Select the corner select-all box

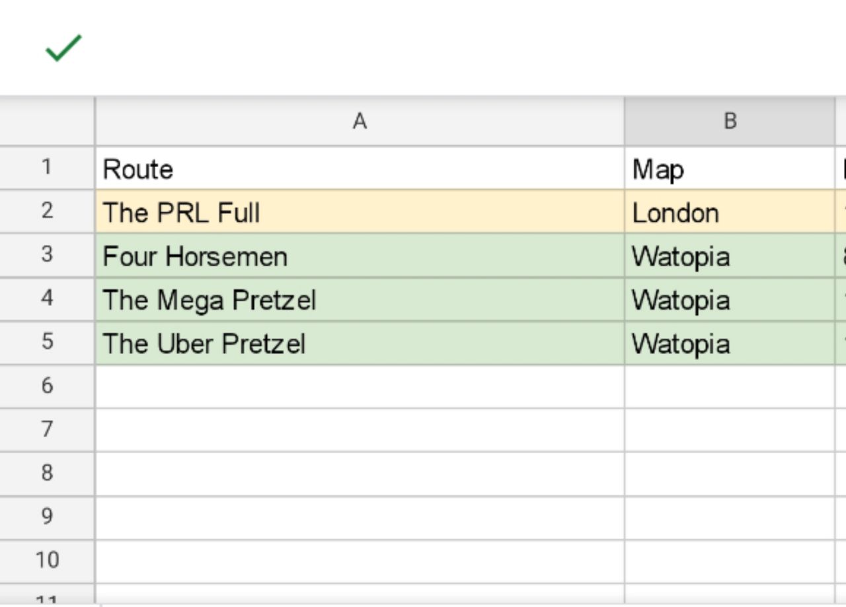pos(47,121)
